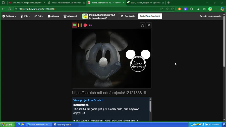
Task: Open the purple P extension icon
Action: pyautogui.click(x=186, y=9)
